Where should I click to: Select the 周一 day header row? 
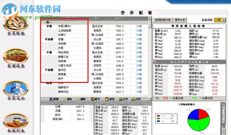[94, 23]
